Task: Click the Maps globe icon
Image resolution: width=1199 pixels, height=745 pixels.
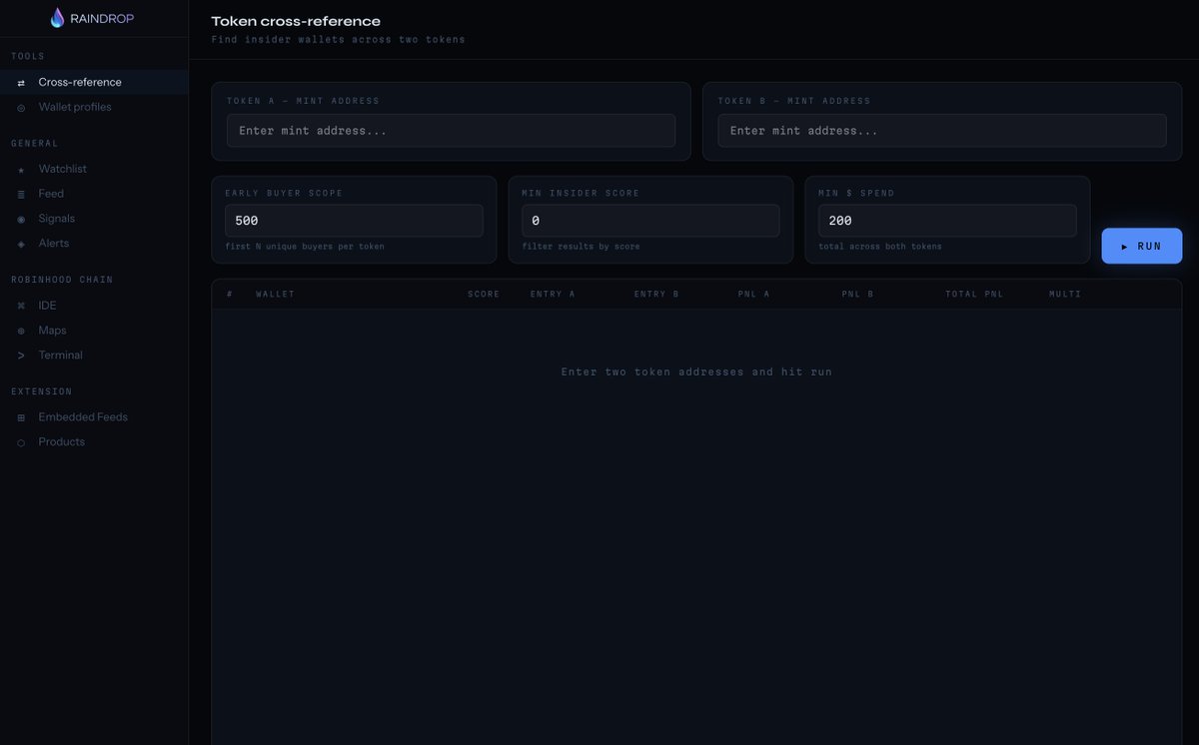Action: pyautogui.click(x=21, y=331)
